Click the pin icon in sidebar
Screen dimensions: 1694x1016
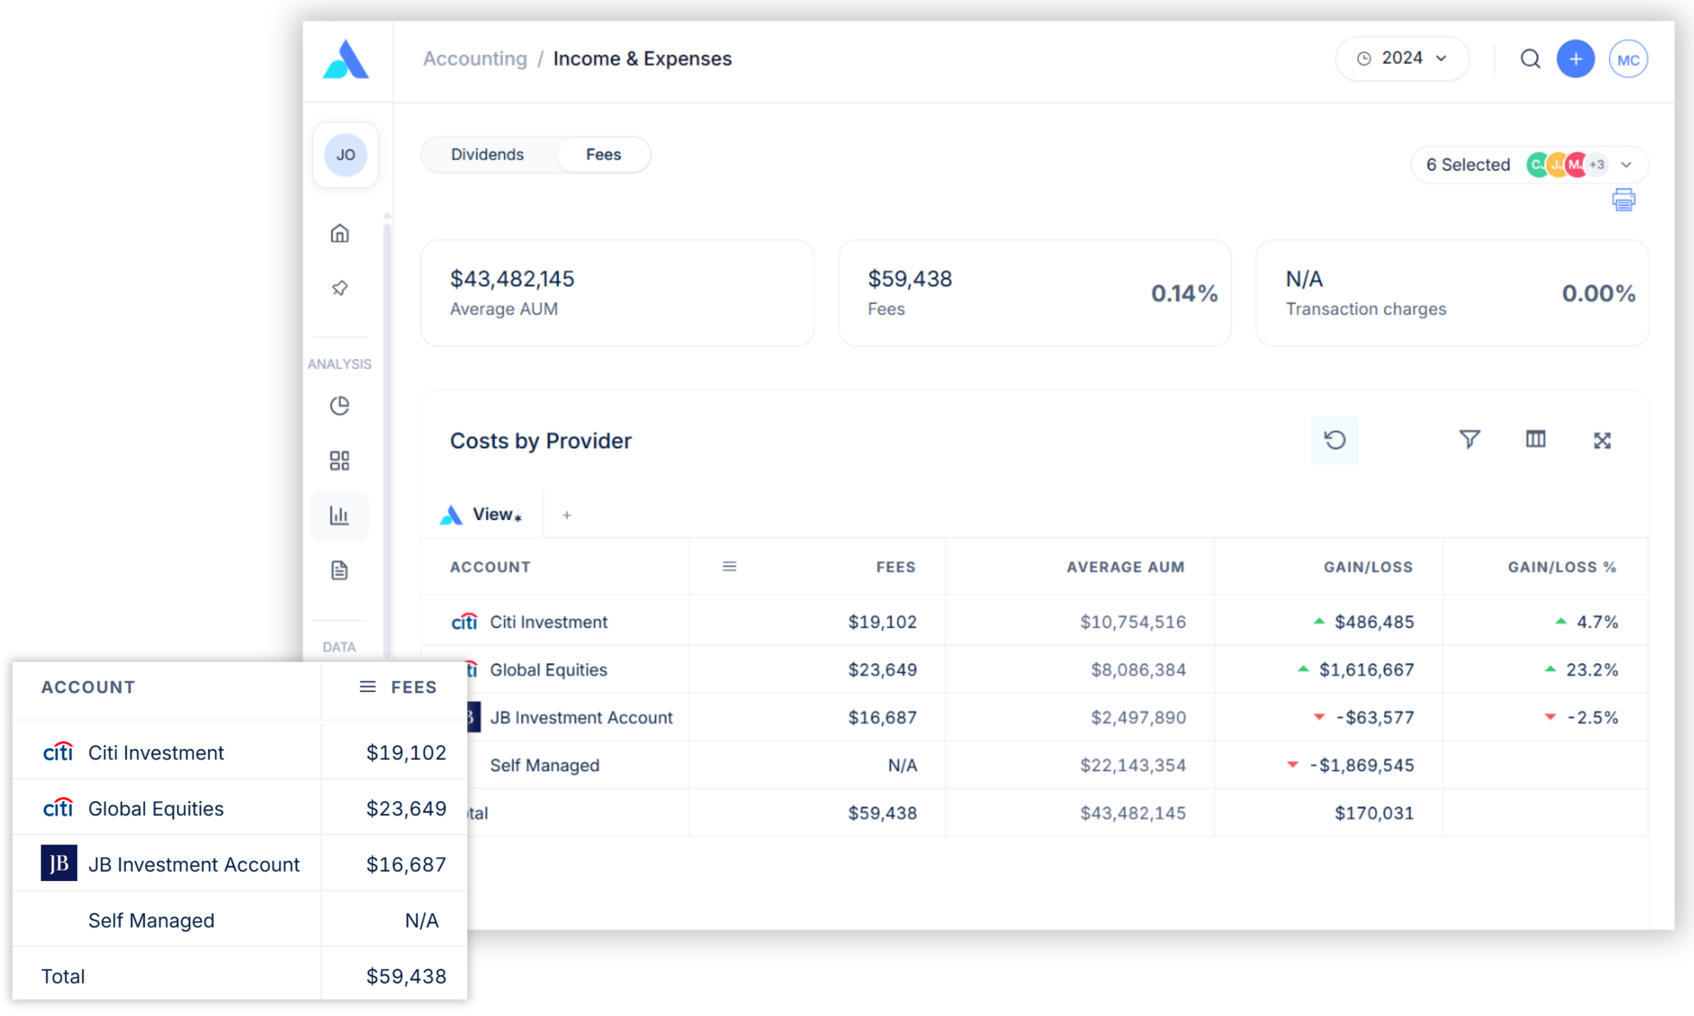pos(340,288)
